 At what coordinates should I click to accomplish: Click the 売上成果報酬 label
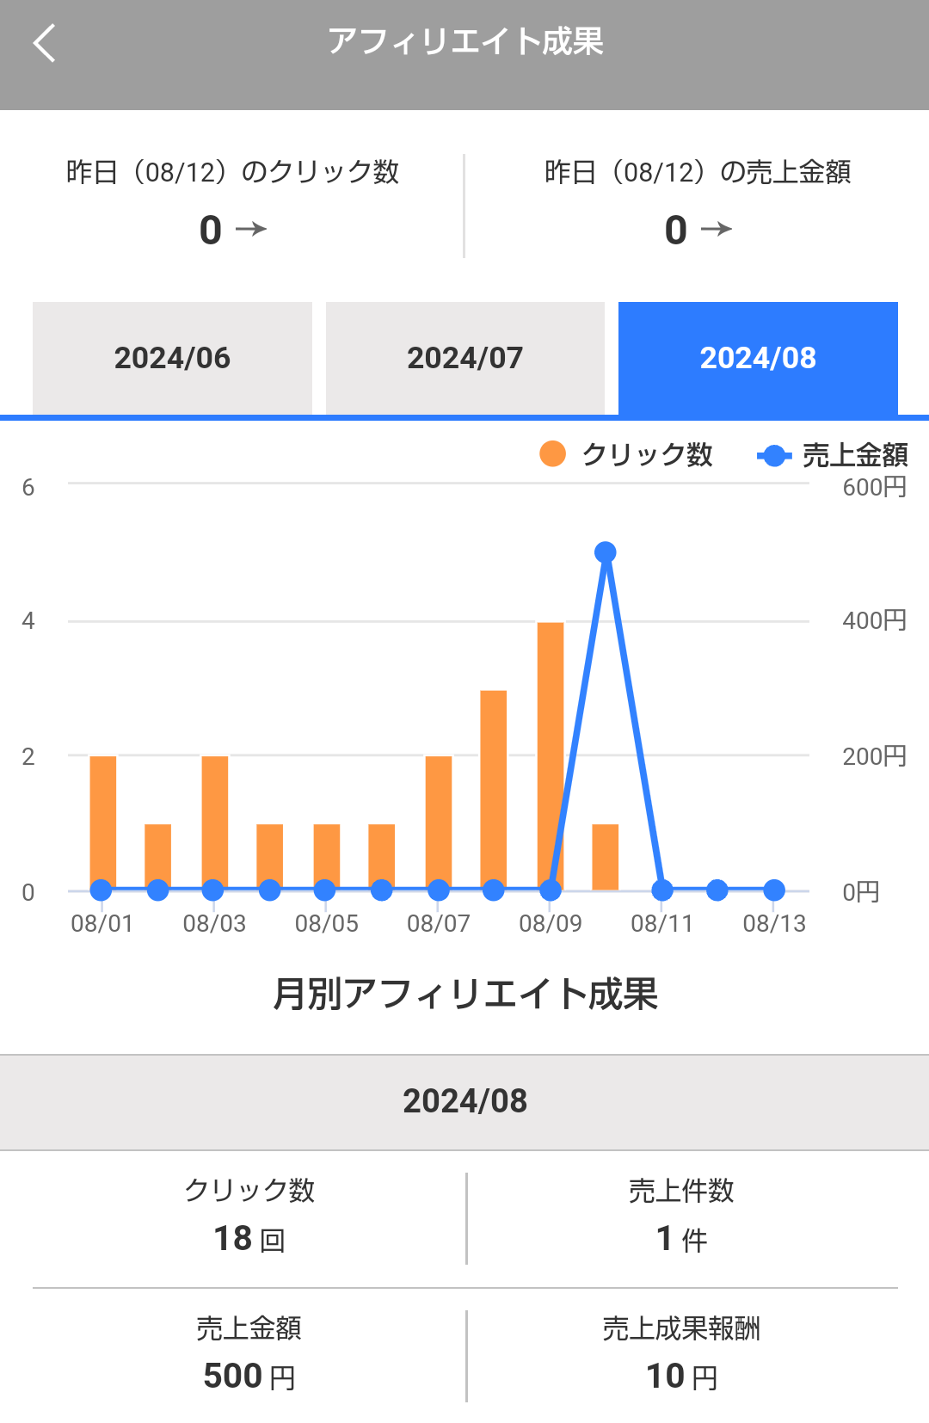[x=681, y=1328]
